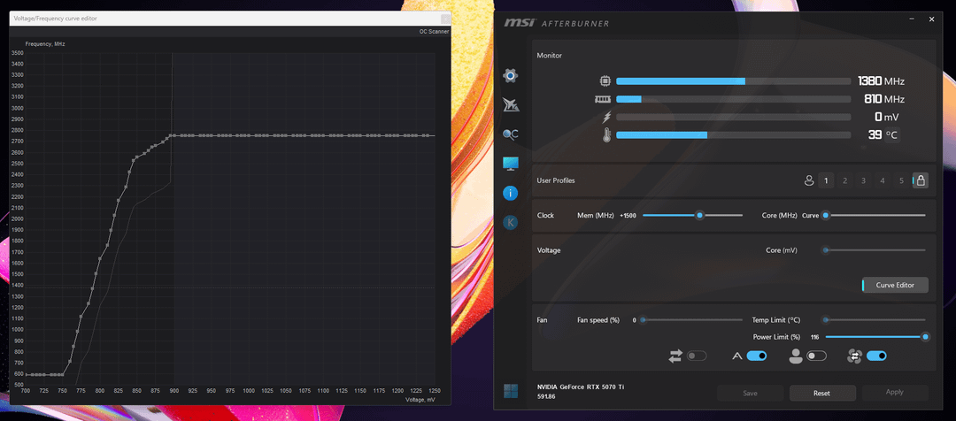Open the hardware monitor display icon

510,164
